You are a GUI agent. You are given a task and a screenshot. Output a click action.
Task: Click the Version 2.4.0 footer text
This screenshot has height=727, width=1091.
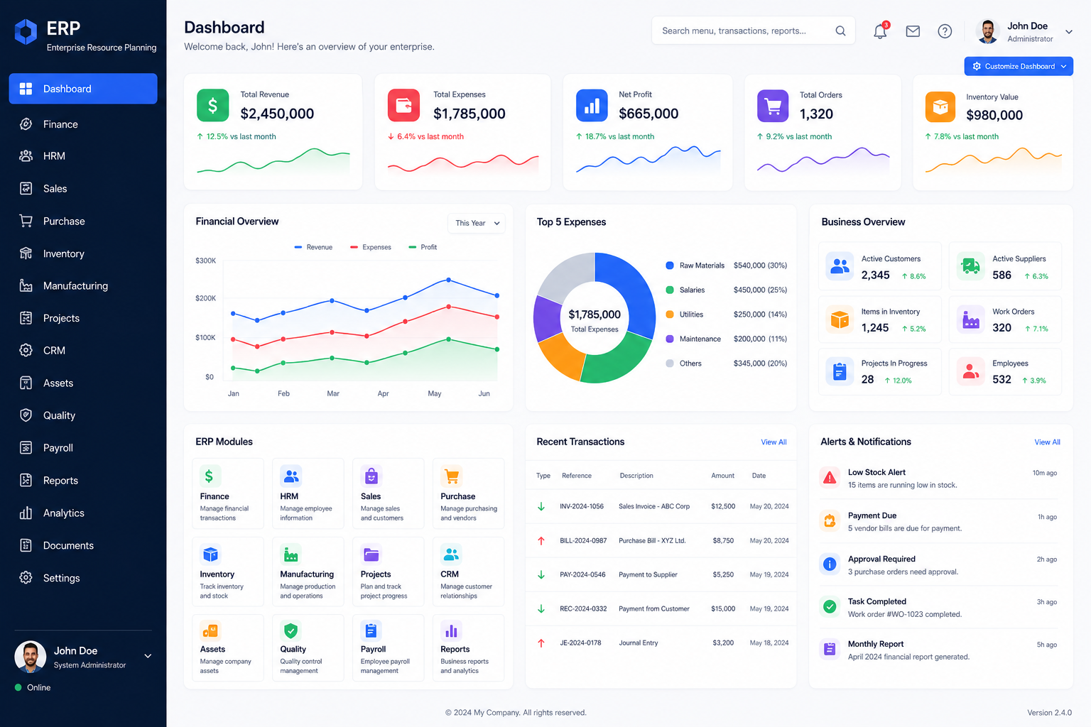(x=1049, y=713)
